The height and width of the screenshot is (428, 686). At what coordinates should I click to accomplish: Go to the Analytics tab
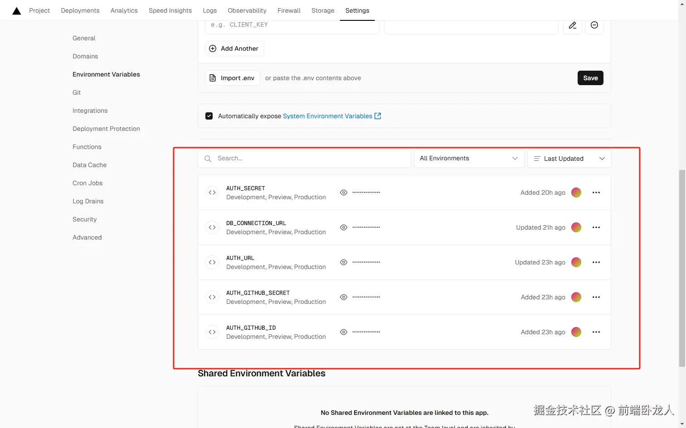pyautogui.click(x=124, y=10)
